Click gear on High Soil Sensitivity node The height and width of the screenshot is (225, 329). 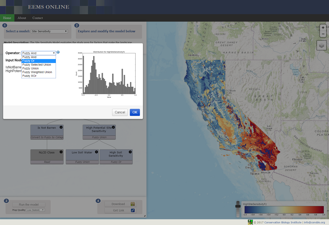(x=130, y=152)
